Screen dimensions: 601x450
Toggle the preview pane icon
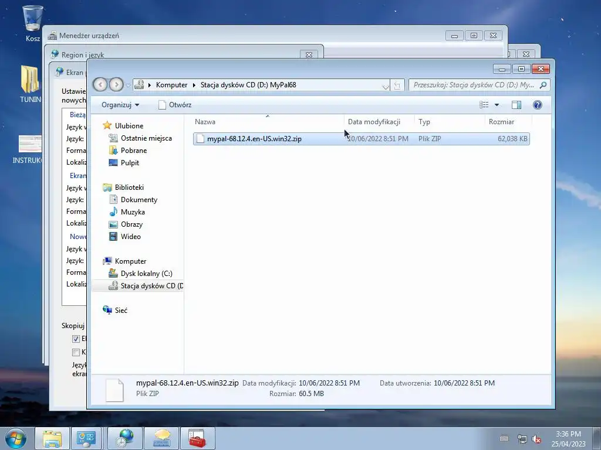pyautogui.click(x=516, y=105)
